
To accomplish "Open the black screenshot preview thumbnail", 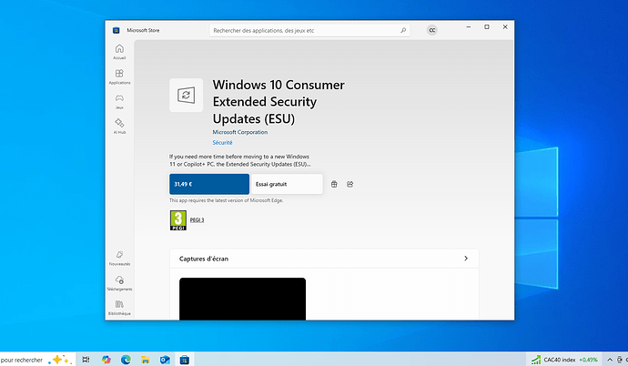I will pyautogui.click(x=242, y=300).
